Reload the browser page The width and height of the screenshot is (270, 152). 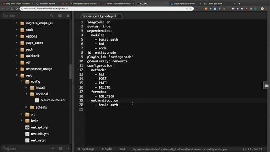pyautogui.click(x=12, y=8)
